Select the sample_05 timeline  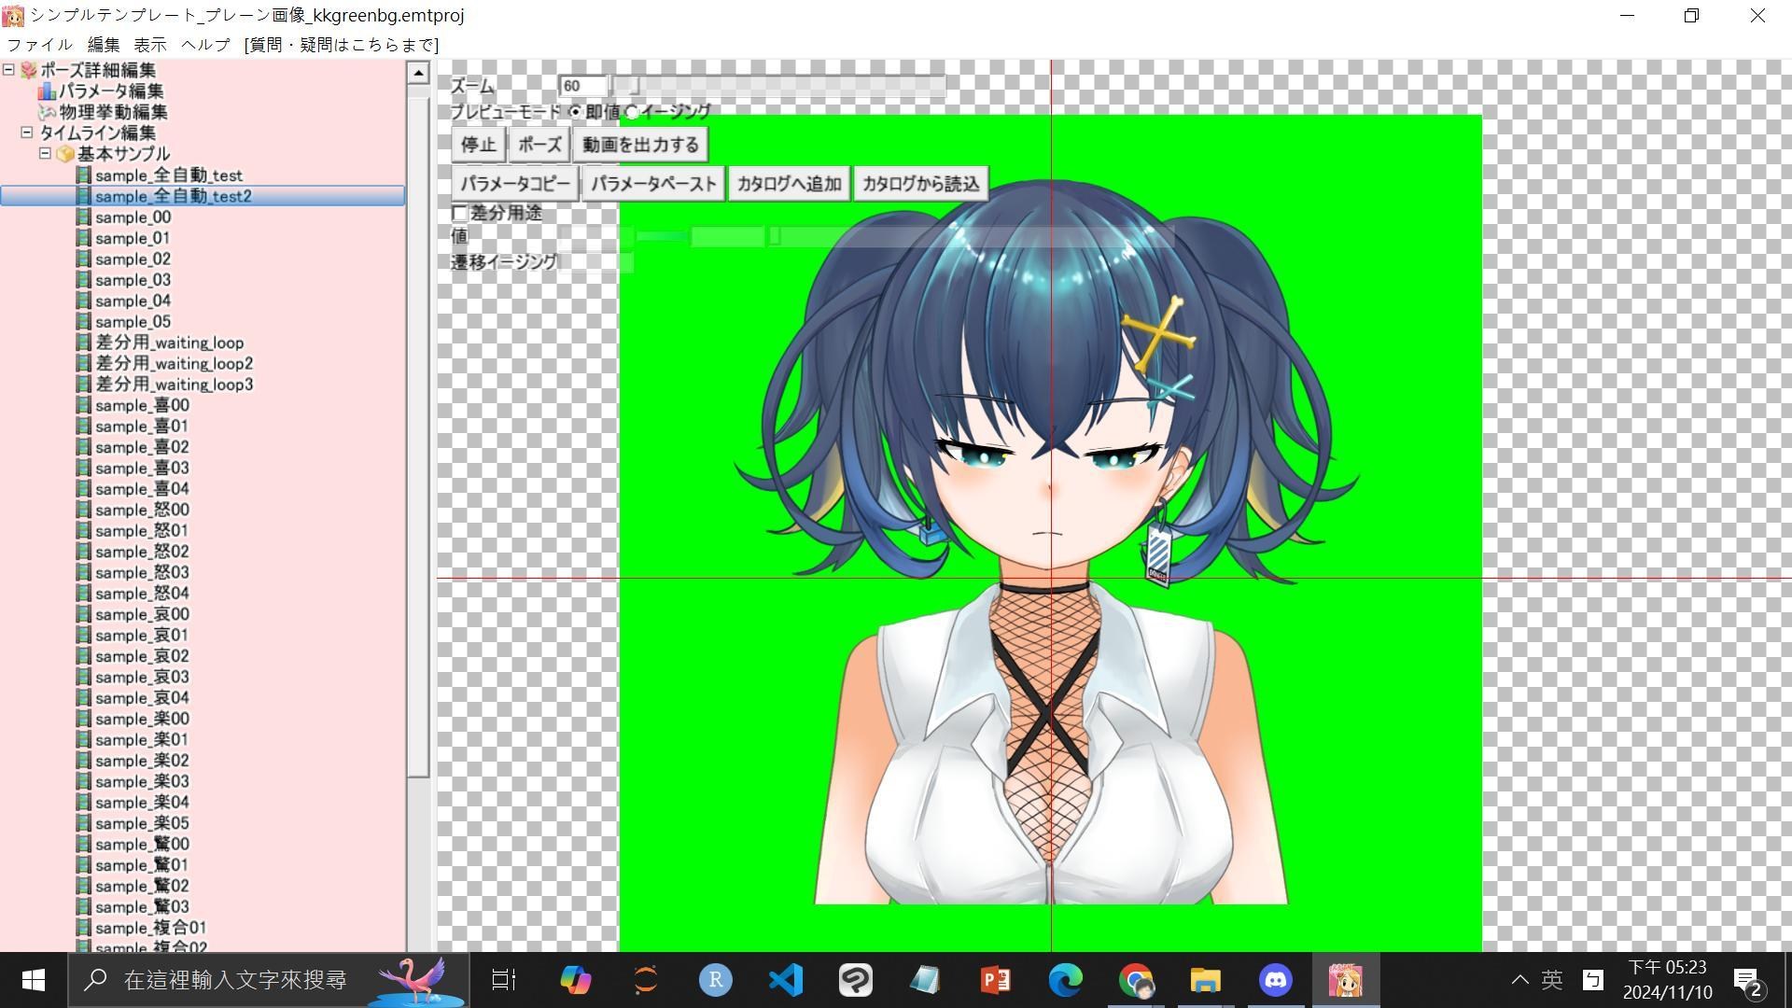pyautogui.click(x=133, y=322)
